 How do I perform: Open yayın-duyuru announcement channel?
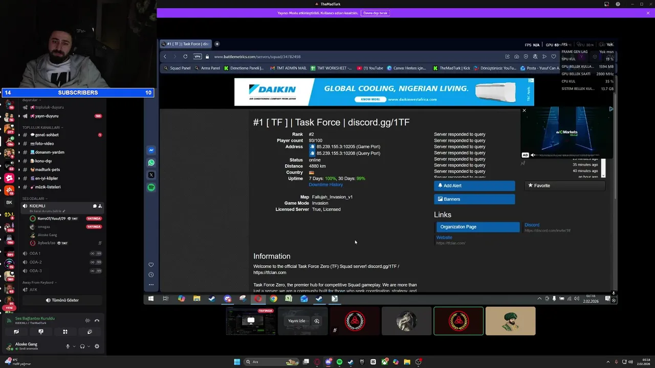[60, 116]
